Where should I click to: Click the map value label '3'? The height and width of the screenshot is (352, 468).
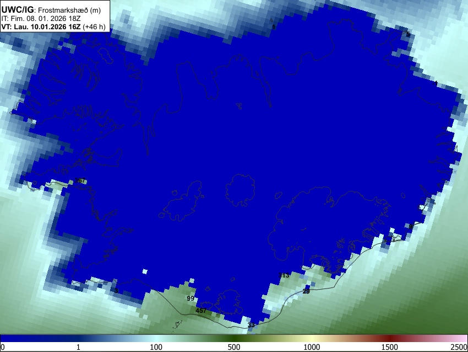(116, 291)
